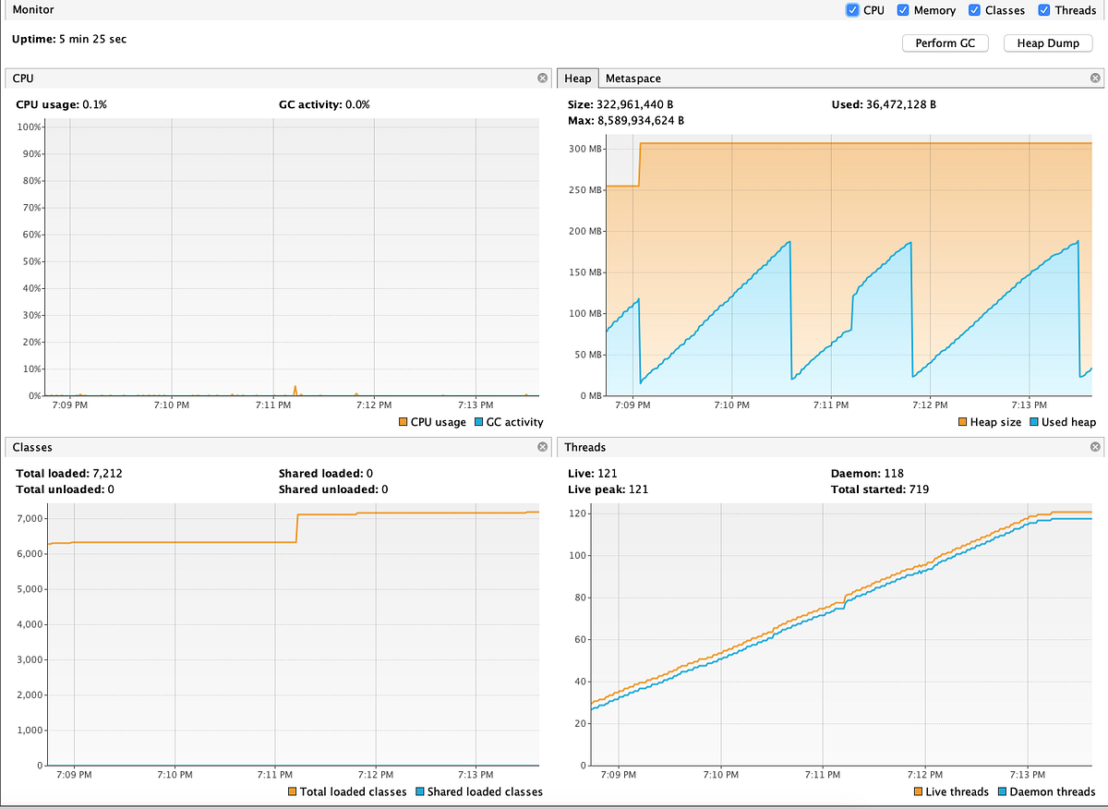Close the Threads panel
The image size is (1108, 809).
(1095, 447)
